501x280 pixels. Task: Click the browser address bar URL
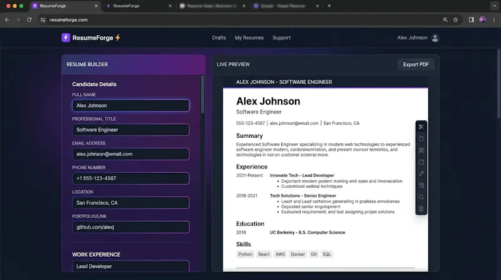(x=68, y=20)
